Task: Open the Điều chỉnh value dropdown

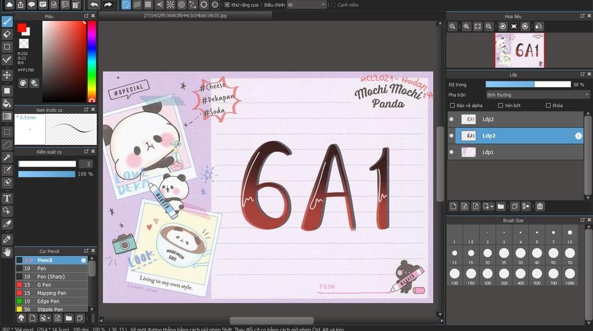Action: tap(306, 5)
